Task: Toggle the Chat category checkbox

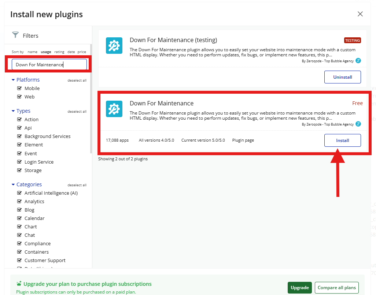Action: pos(19,235)
